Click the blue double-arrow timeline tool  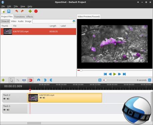pos(24,80)
